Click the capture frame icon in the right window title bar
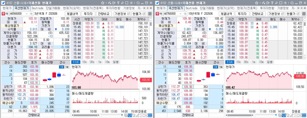307x118 pixels. click(x=281, y=3)
